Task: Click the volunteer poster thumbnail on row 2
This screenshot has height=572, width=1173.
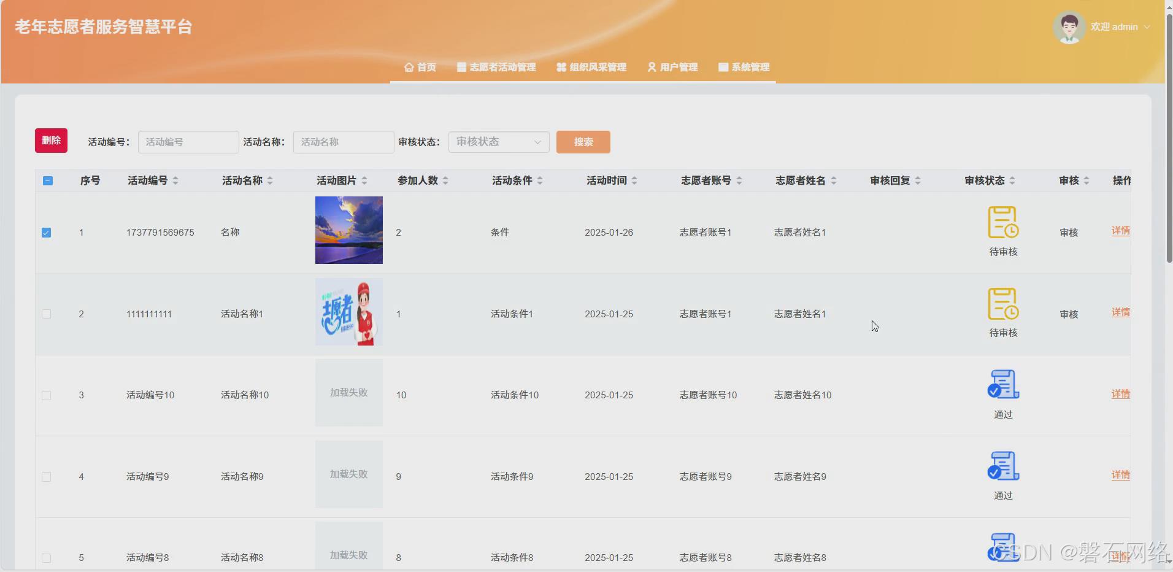Action: pyautogui.click(x=348, y=312)
